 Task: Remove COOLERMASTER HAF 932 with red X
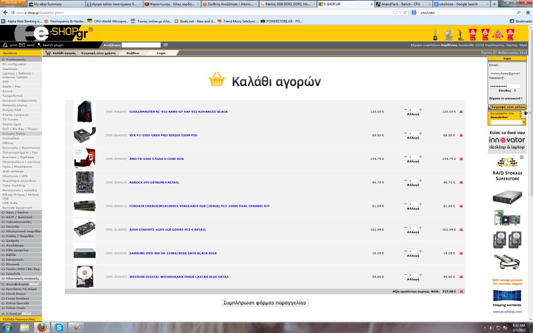point(461,112)
